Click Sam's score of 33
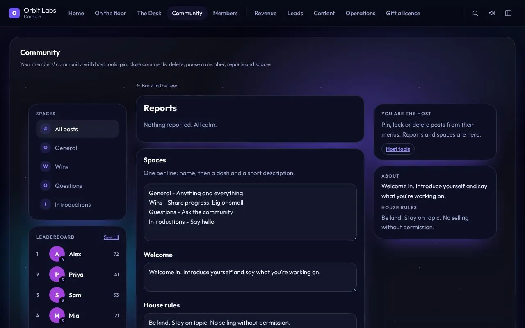The image size is (525, 328). [x=116, y=295]
